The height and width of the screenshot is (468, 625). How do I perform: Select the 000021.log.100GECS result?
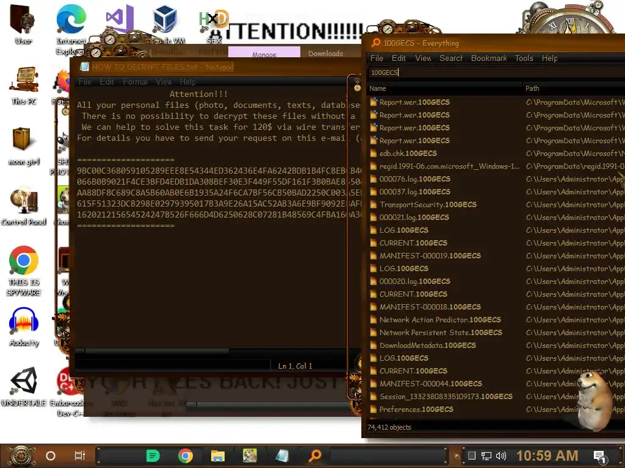point(496,218)
